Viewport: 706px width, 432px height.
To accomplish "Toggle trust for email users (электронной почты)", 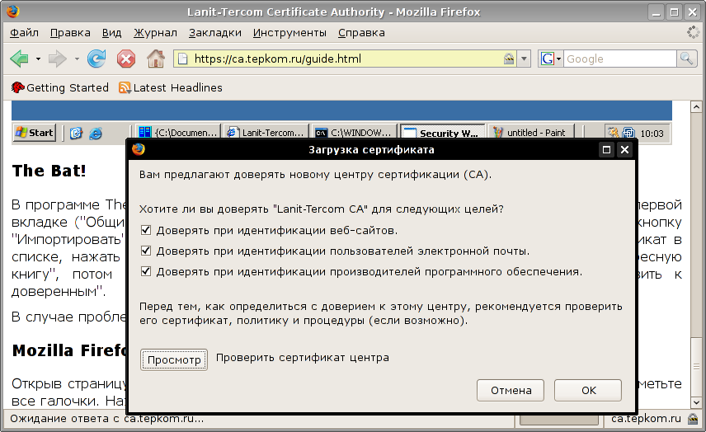I will 146,251.
